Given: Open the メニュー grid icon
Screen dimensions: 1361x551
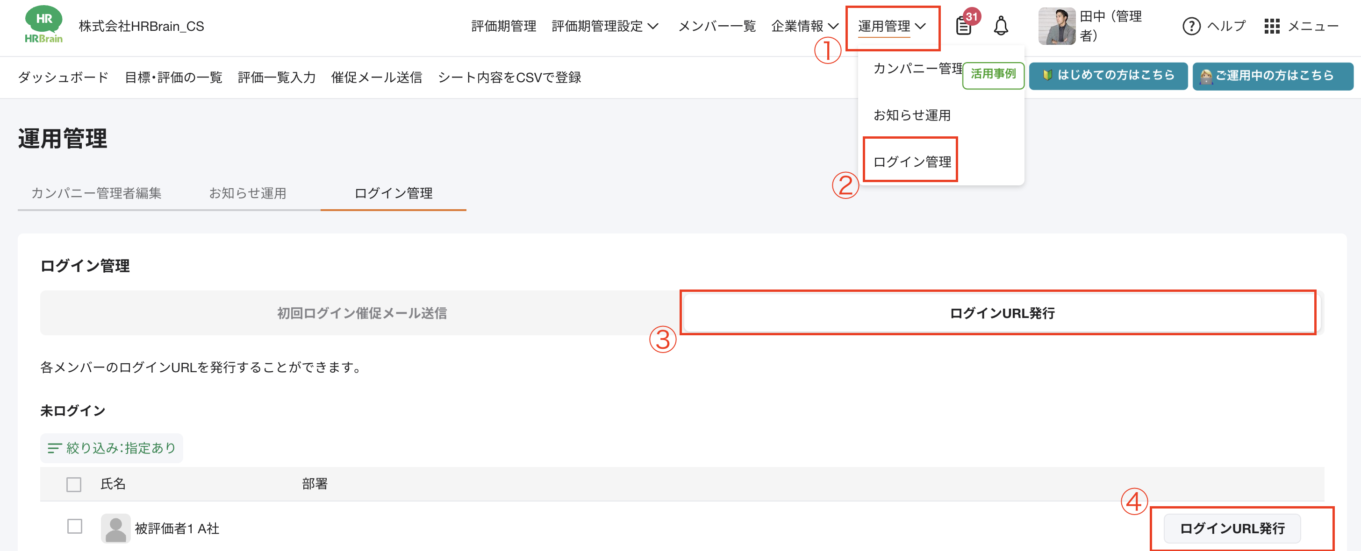Looking at the screenshot, I should (x=1272, y=26).
